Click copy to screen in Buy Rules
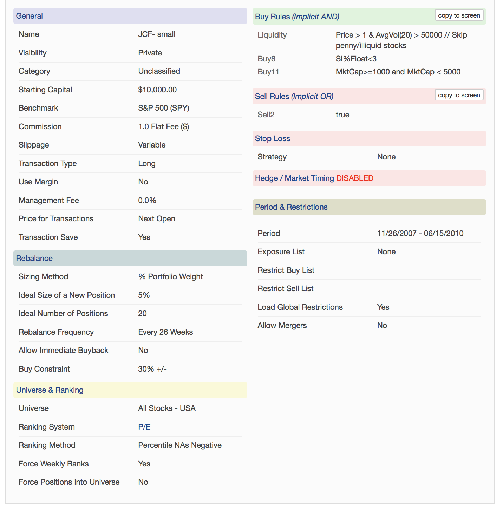This screenshot has width=503, height=510. 459,15
